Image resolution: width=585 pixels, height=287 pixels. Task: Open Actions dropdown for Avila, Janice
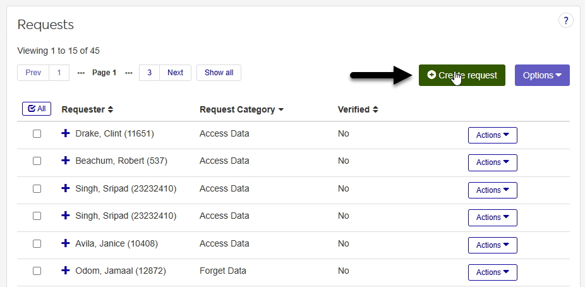492,245
